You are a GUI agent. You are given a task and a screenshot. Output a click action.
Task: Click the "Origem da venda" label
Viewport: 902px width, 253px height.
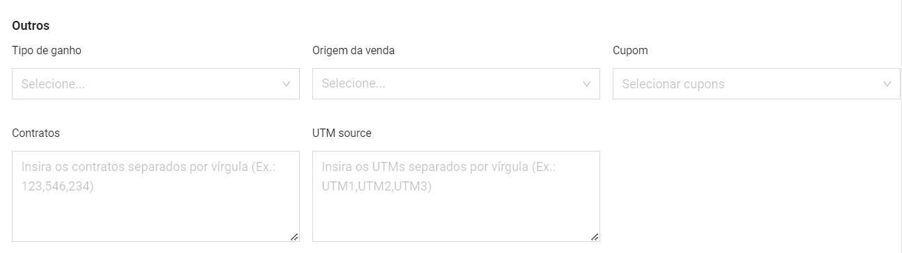(353, 51)
